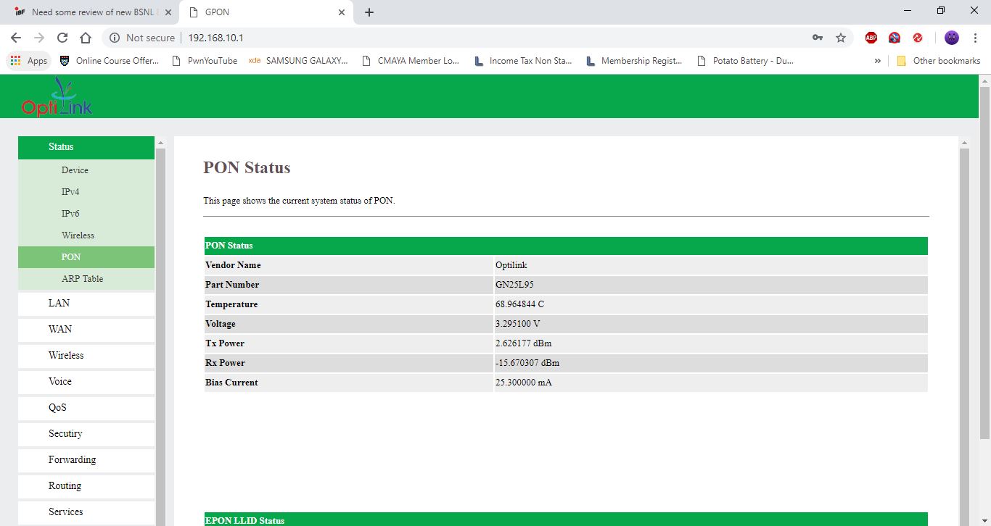Viewport: 991px width, 526px height.
Task: Click the red round extension icon with slash
Action: 918,38
